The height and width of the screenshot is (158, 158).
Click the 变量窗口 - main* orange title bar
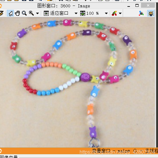click(x=79, y=151)
